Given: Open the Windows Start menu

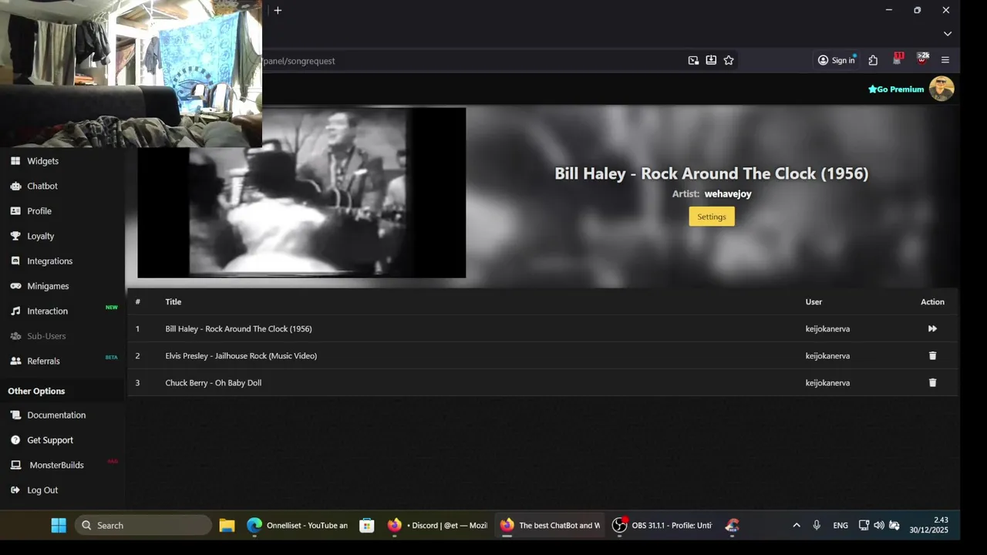Looking at the screenshot, I should [59, 525].
